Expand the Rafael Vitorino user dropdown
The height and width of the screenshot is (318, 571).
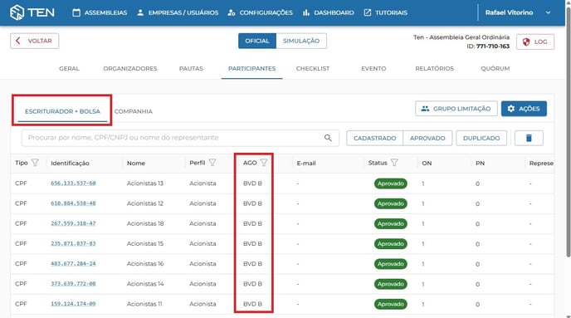518,12
